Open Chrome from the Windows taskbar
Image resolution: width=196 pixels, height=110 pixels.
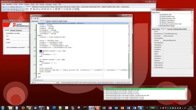(29, 108)
